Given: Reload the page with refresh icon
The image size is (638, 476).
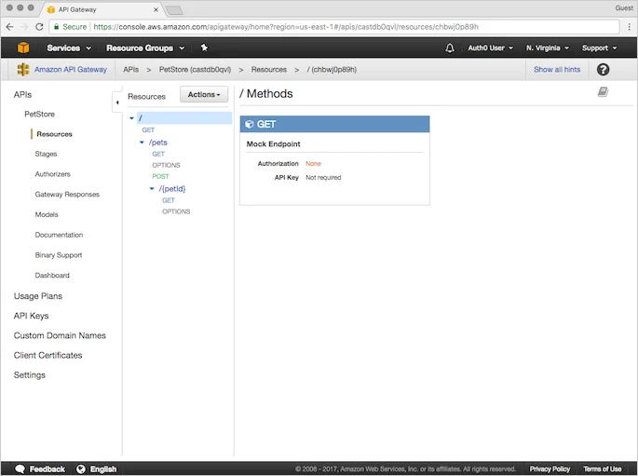Looking at the screenshot, I should [x=39, y=27].
